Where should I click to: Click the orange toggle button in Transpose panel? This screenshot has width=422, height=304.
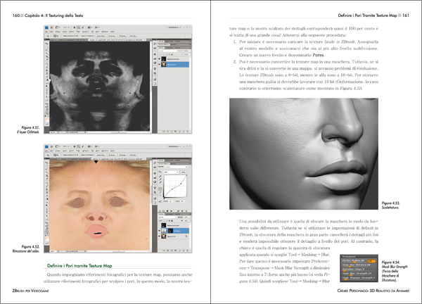(371, 261)
